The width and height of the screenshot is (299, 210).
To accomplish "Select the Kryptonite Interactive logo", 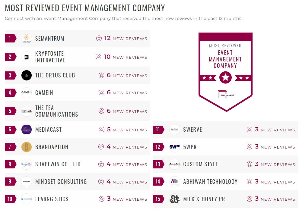I will [x=27, y=57].
